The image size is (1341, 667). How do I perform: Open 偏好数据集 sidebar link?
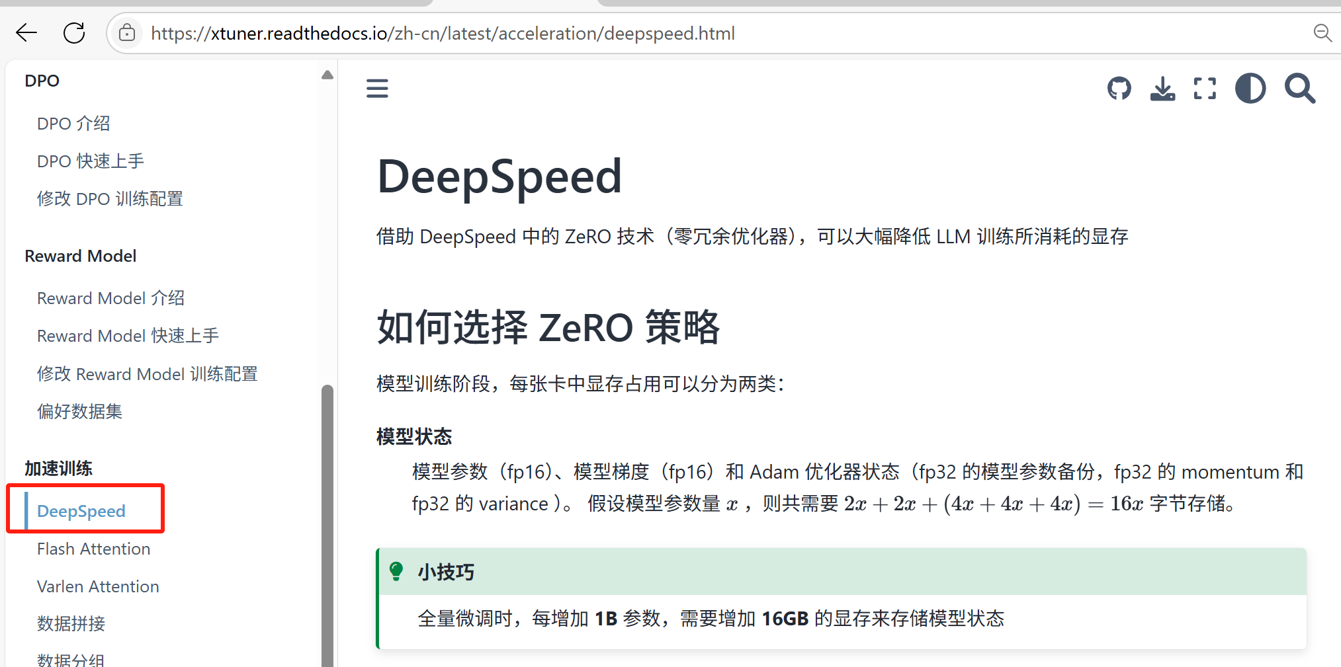click(x=79, y=412)
